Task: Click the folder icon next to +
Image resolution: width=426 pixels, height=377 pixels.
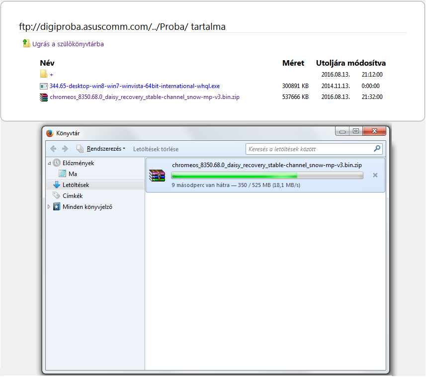Action: click(43, 74)
